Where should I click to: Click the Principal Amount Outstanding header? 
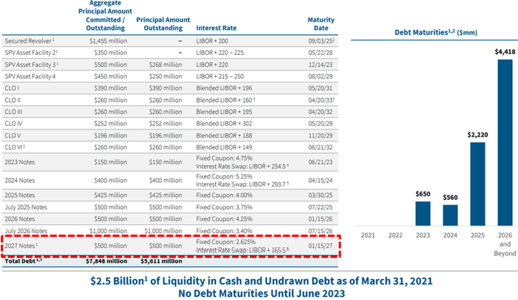(163, 23)
